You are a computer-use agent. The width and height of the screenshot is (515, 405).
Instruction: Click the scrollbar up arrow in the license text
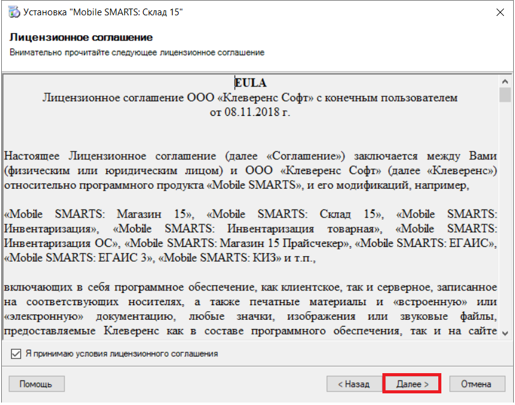pos(505,81)
